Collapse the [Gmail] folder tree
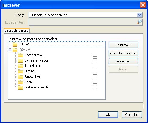 pos(10,50)
